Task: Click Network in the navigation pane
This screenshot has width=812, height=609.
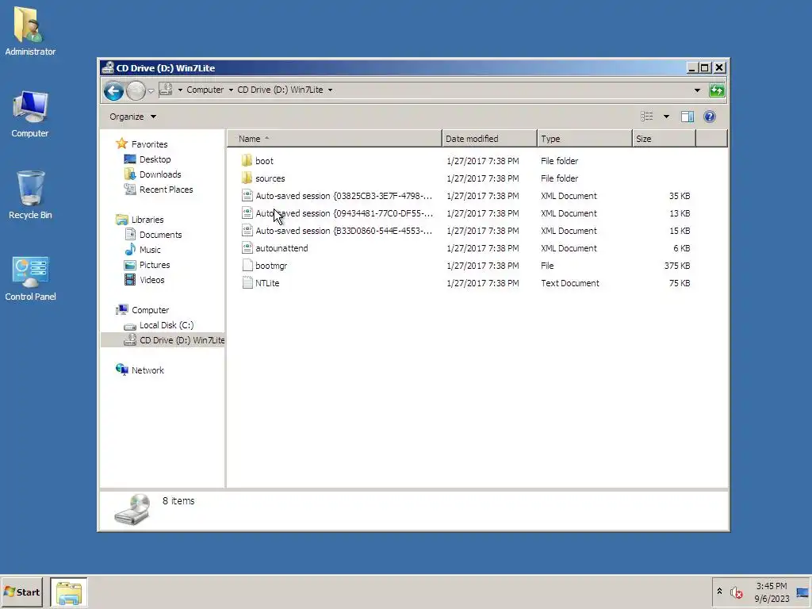Action: [x=147, y=370]
